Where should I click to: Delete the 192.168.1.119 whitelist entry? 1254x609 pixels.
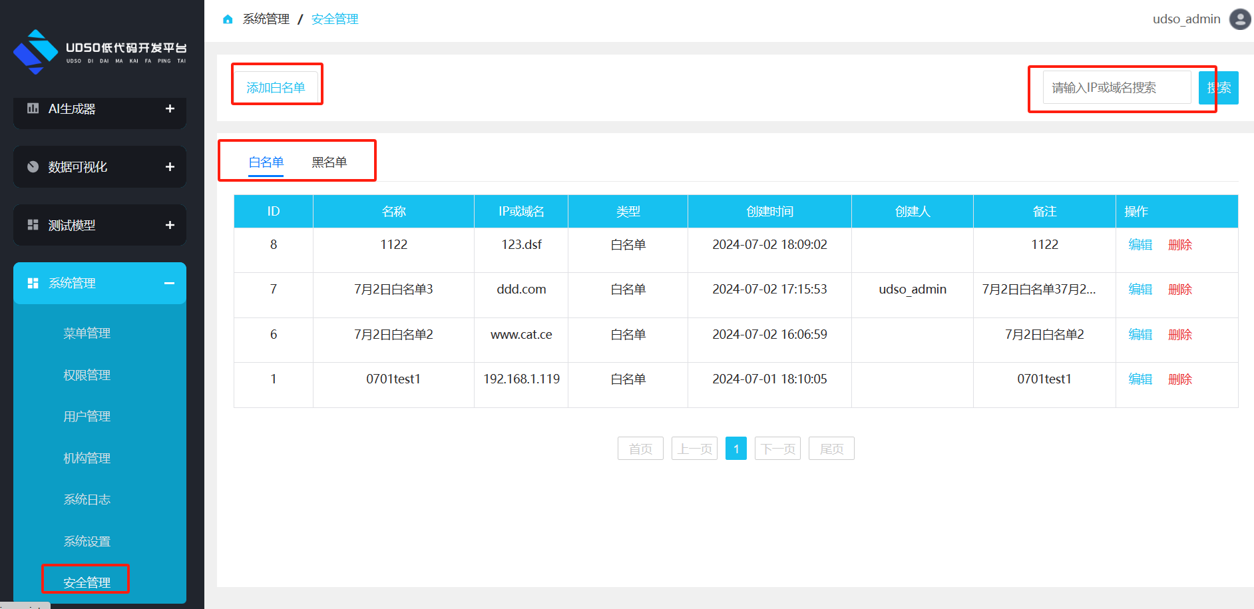1179,379
